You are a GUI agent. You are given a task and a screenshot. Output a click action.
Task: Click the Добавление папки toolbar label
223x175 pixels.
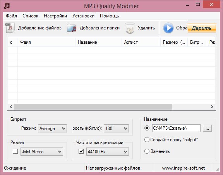click(99, 28)
